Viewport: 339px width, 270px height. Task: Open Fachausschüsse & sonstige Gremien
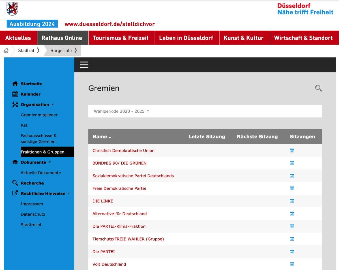(x=39, y=139)
